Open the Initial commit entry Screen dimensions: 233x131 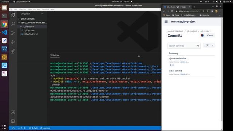click(x=175, y=71)
